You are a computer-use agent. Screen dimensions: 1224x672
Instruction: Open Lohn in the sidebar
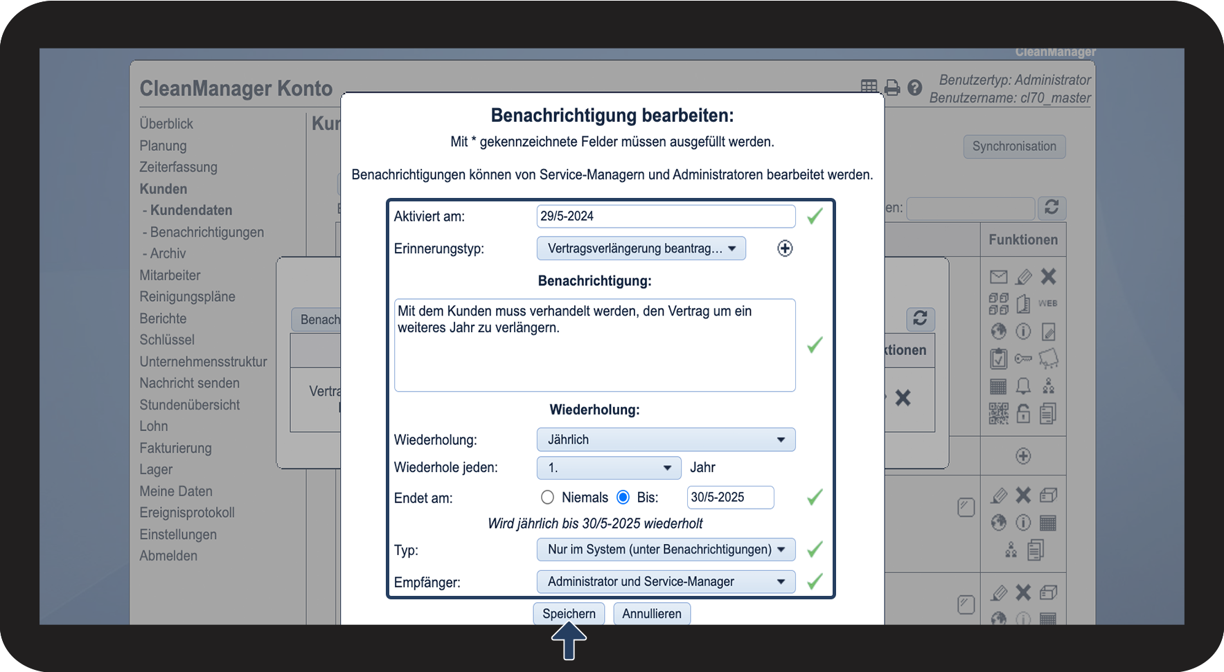[154, 427]
